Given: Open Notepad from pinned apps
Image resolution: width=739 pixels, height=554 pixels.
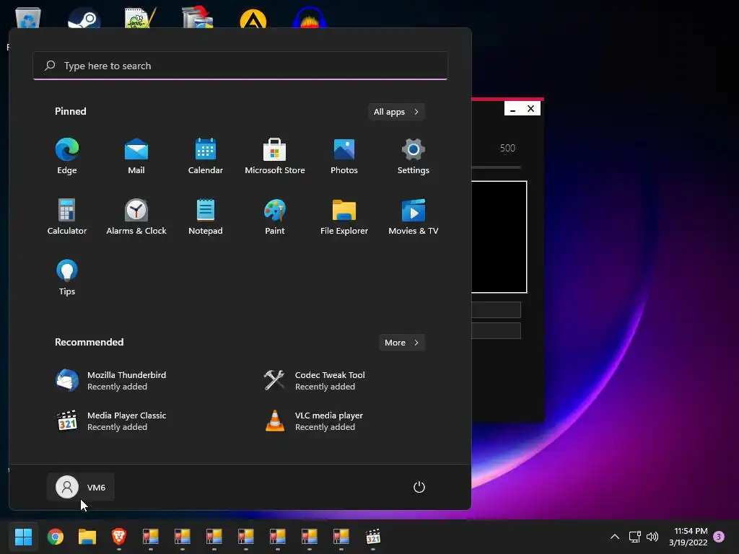Looking at the screenshot, I should click(x=206, y=216).
